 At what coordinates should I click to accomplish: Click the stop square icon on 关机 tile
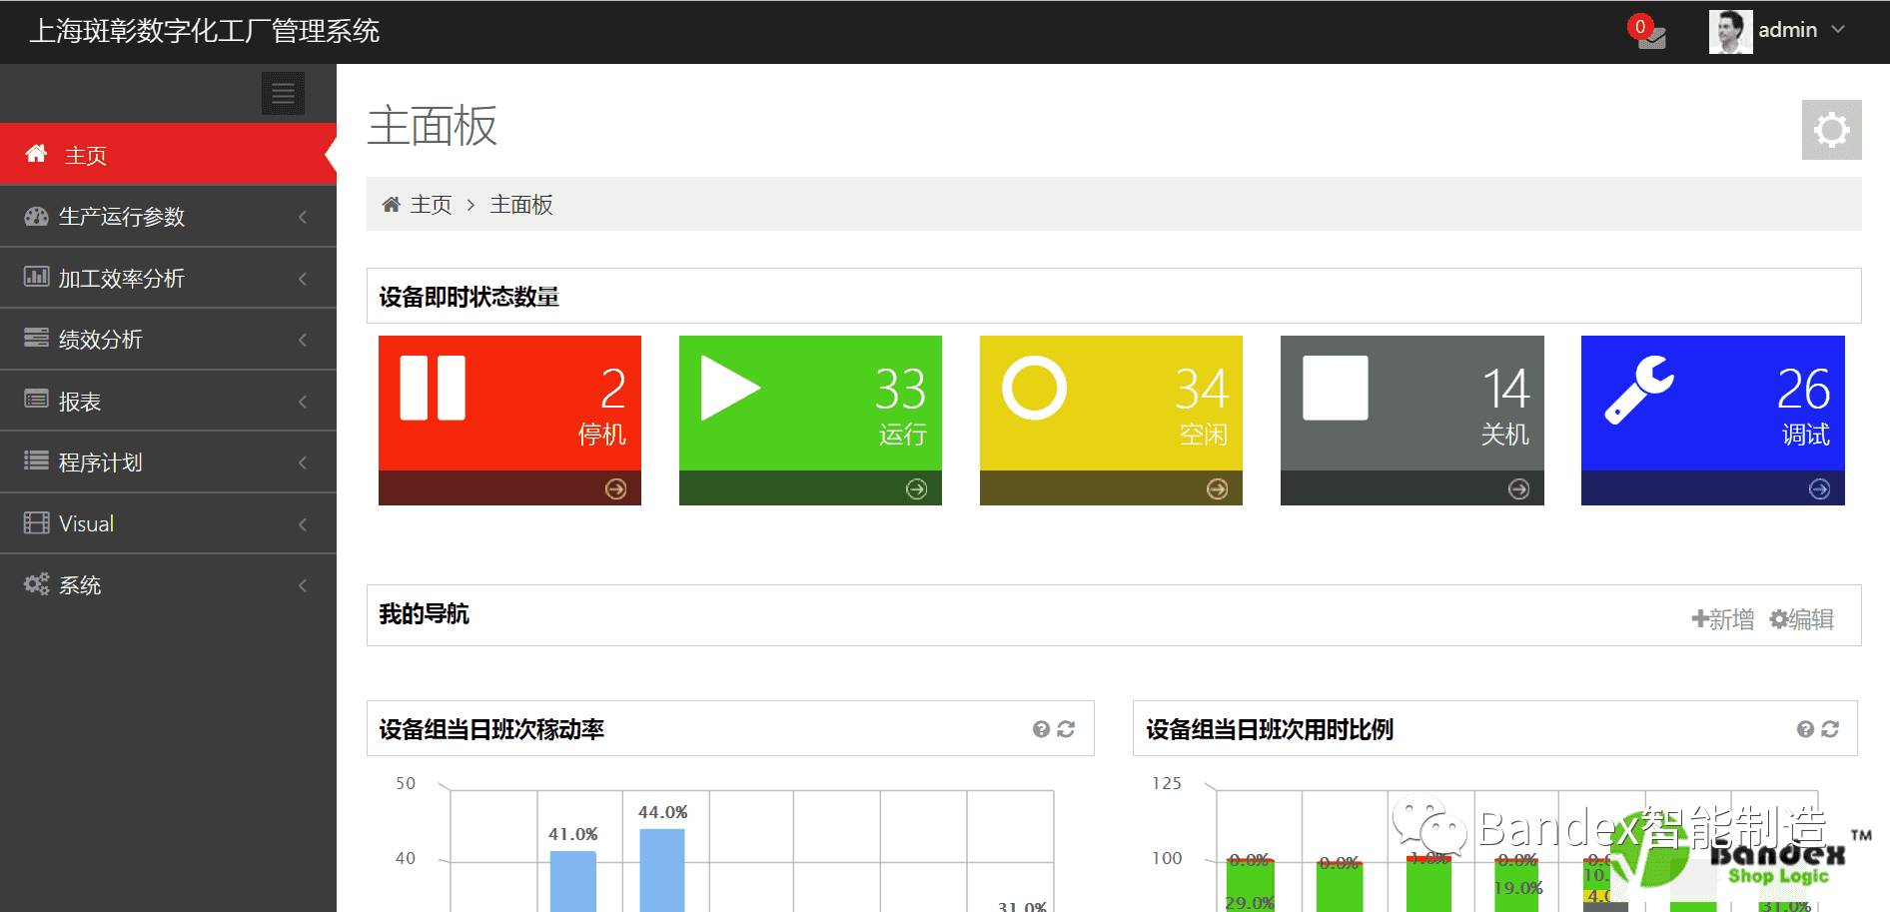1336,388
